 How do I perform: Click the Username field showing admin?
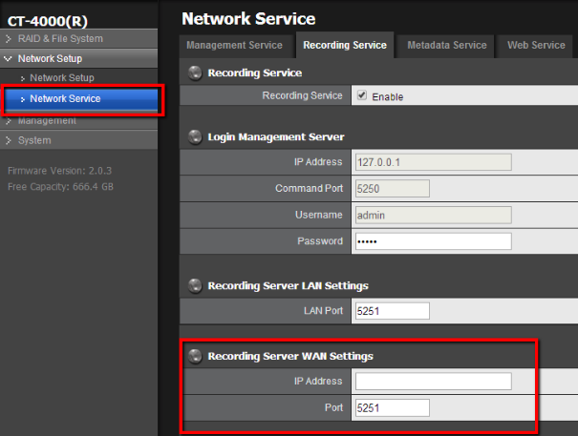(433, 215)
